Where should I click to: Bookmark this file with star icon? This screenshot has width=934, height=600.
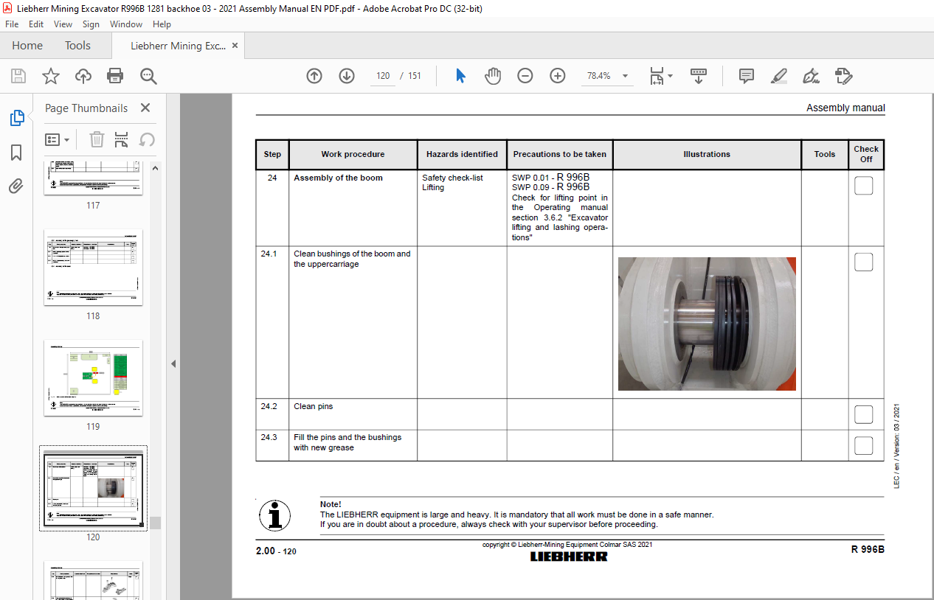(x=50, y=75)
